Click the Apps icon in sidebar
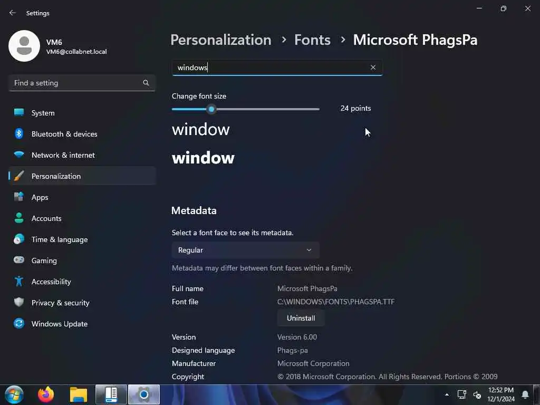The width and height of the screenshot is (540, 405). coord(19,197)
